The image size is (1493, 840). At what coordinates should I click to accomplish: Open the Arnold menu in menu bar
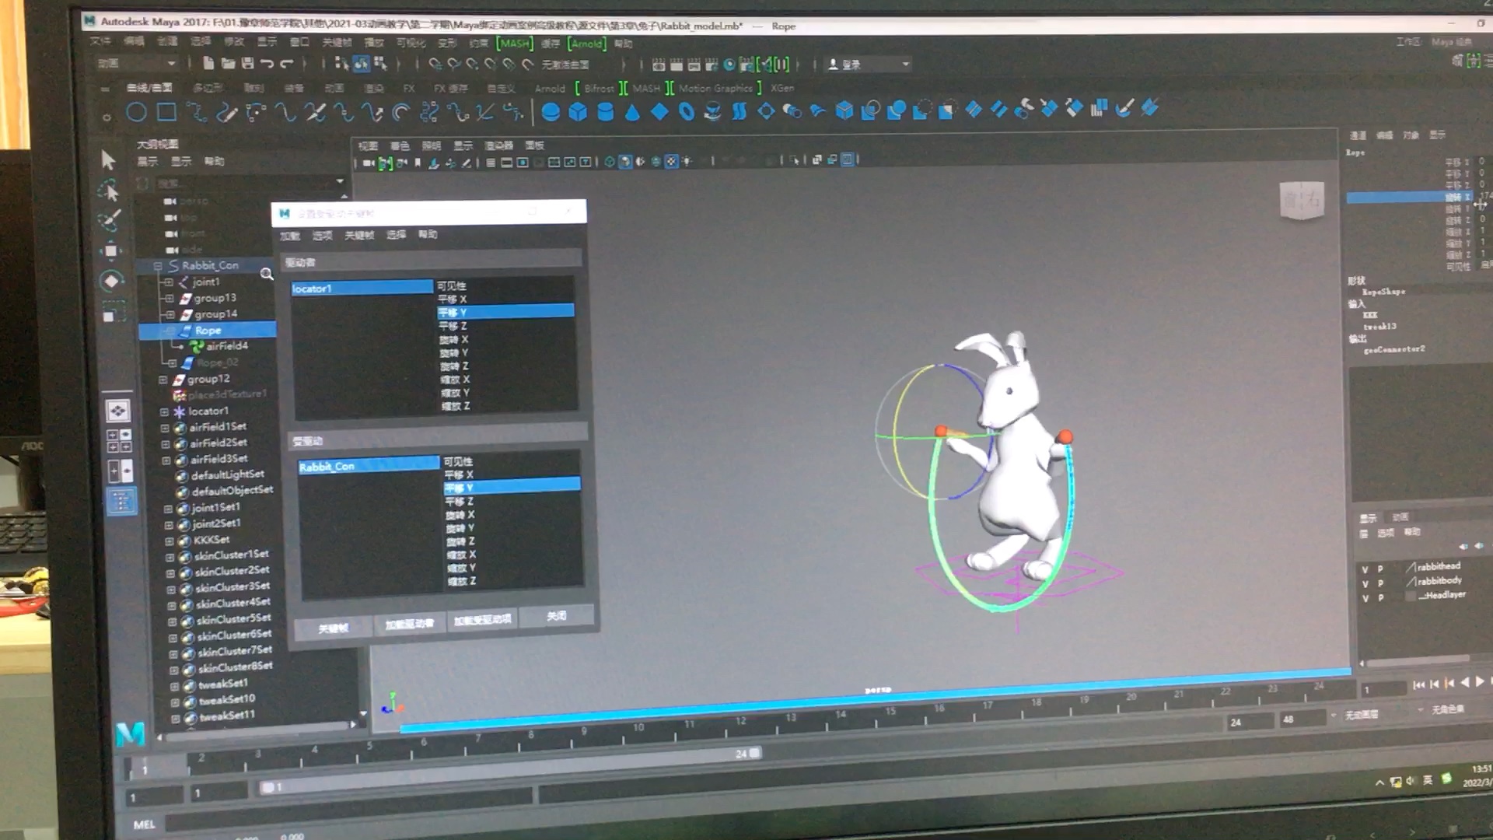pos(587,44)
